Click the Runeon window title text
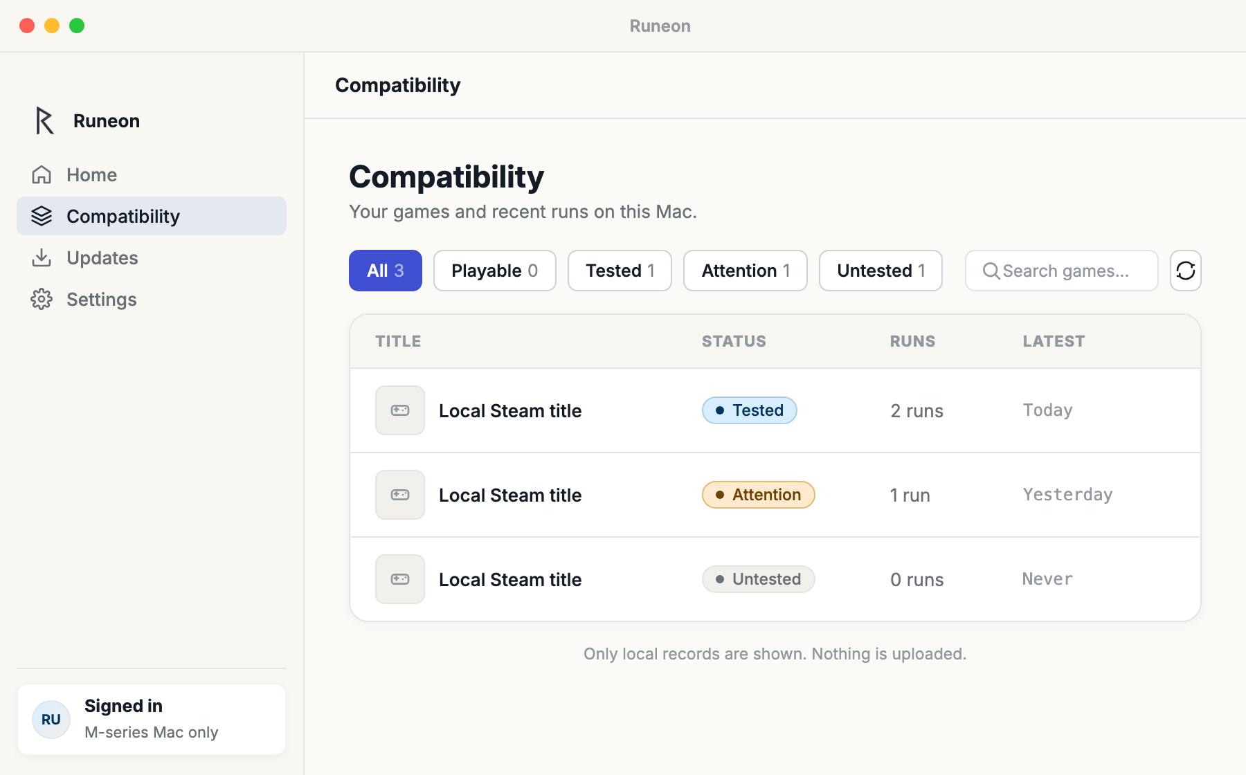 [660, 26]
